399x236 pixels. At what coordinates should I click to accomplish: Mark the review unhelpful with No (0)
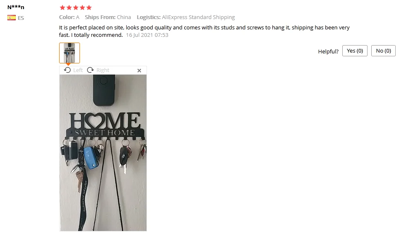pyautogui.click(x=383, y=51)
